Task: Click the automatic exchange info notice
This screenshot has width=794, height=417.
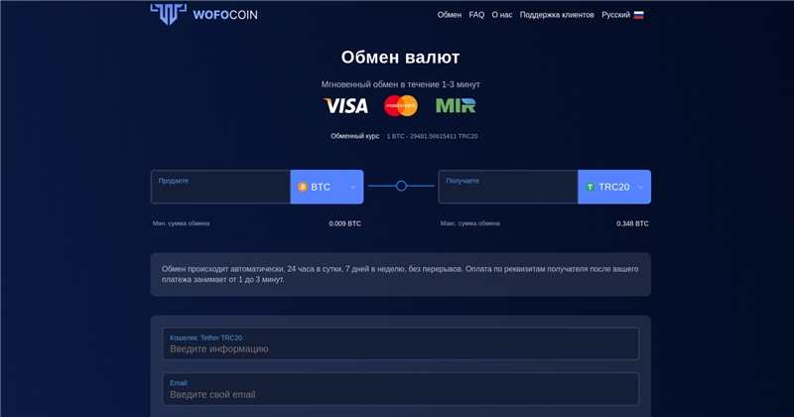Action: [401, 274]
